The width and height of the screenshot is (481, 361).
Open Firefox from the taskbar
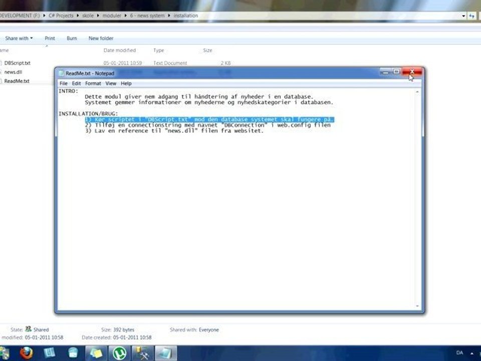(27, 352)
